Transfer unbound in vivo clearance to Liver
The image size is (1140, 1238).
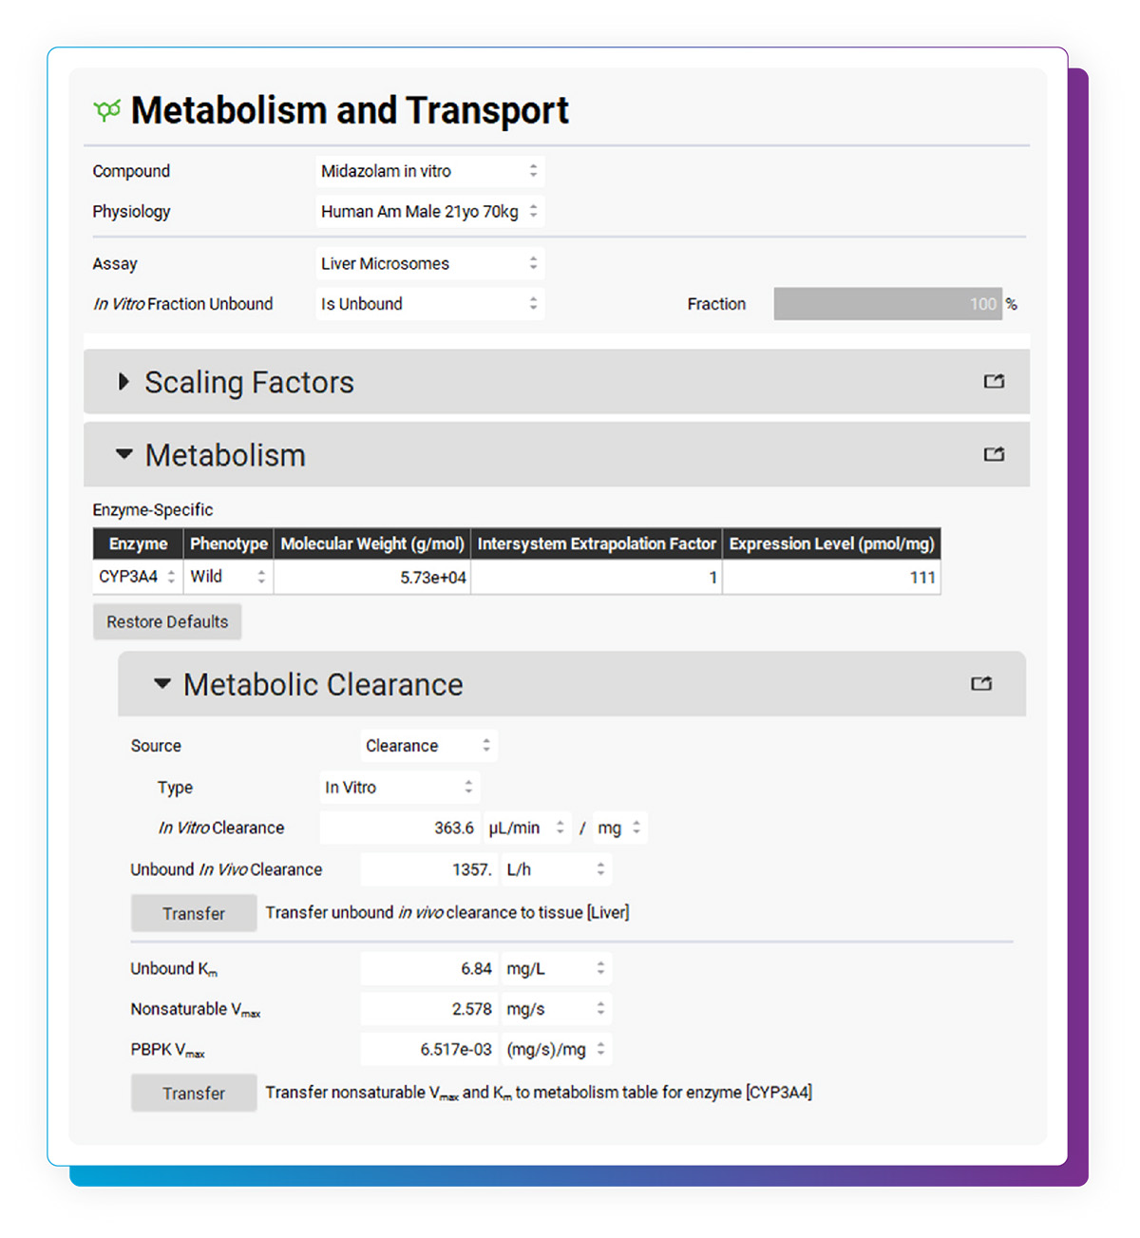coord(194,912)
